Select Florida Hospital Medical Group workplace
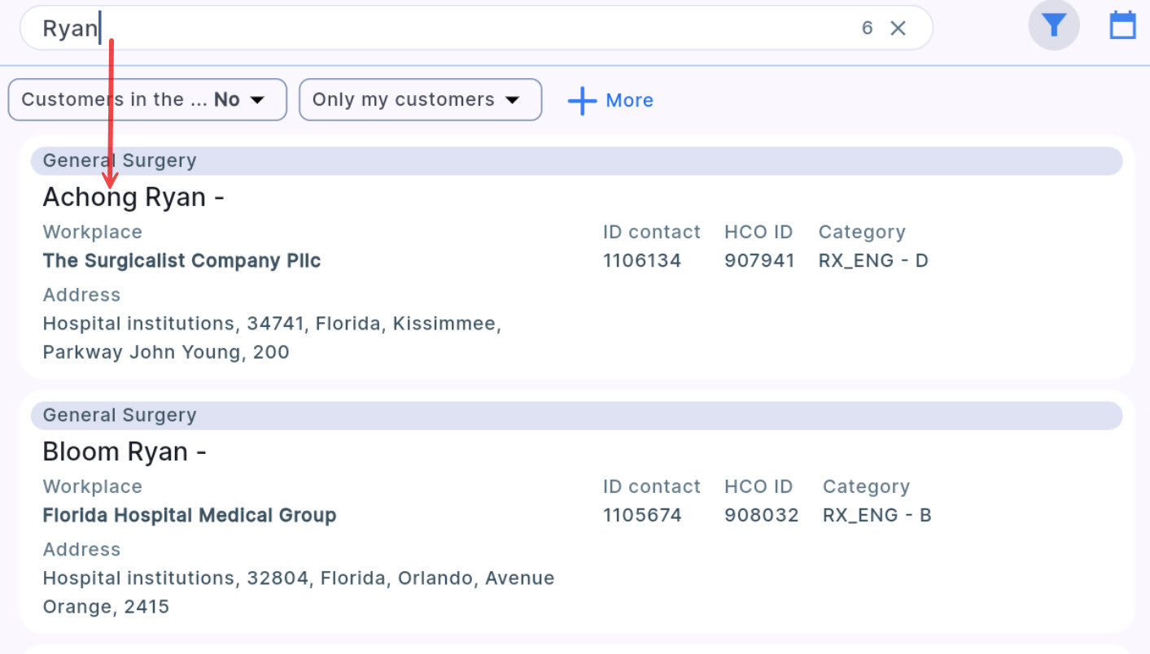This screenshot has width=1150, height=654. [x=190, y=516]
